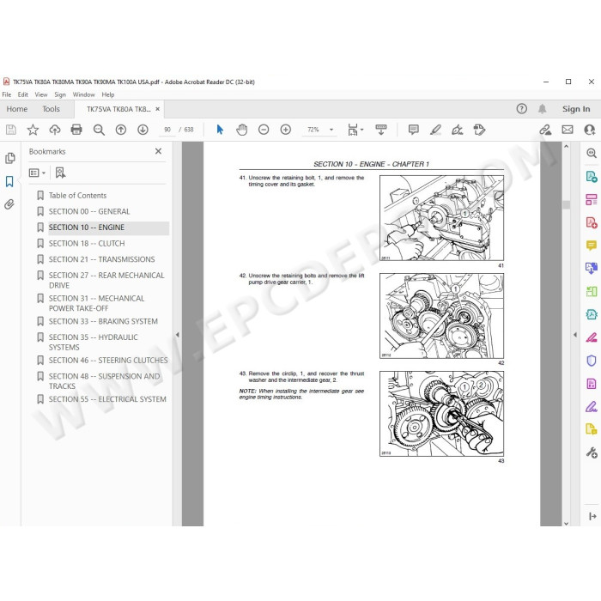
Task: Open the attachments paperclip panel
Action: 9,204
